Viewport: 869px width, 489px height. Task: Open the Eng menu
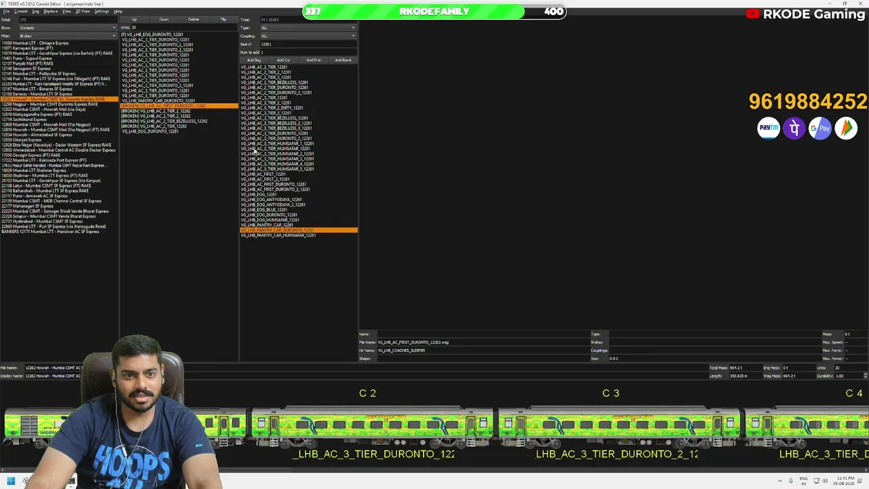[35, 12]
